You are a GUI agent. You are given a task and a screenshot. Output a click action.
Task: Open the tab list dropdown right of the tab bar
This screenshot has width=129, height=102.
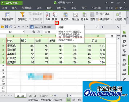tap(118, 27)
